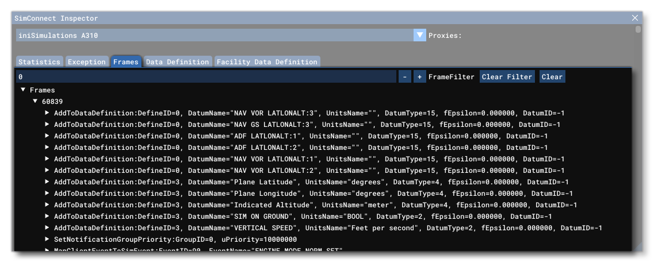Switch to the Statistics tab
Screen dimensions: 654x263
click(x=39, y=62)
